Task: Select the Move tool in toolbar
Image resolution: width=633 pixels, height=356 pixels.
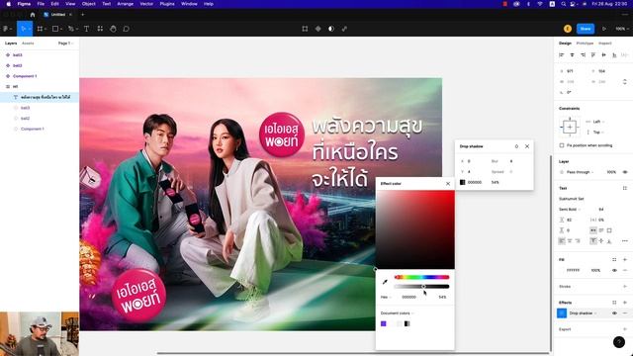Action: [24, 29]
